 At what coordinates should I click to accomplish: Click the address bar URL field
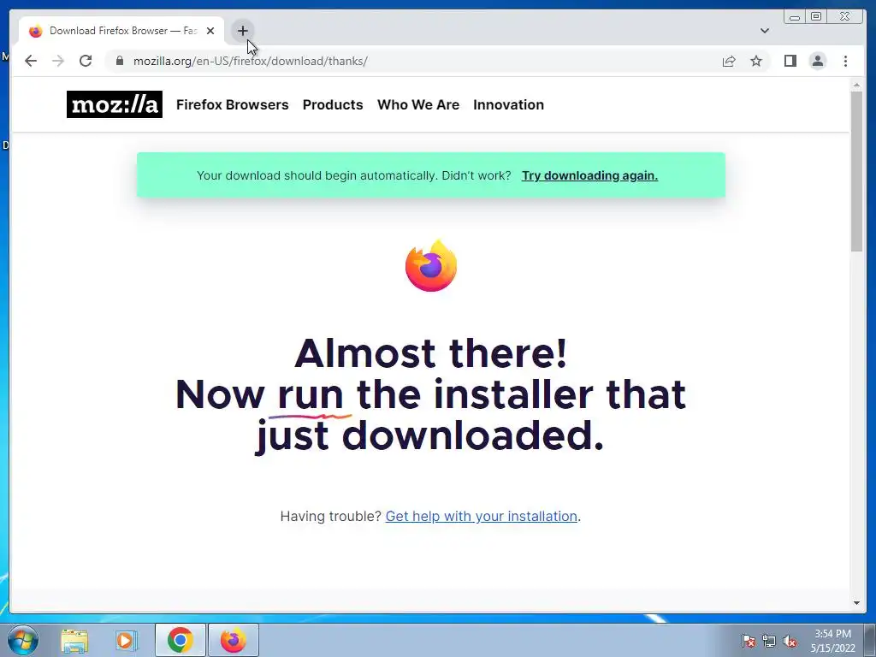[x=413, y=61]
